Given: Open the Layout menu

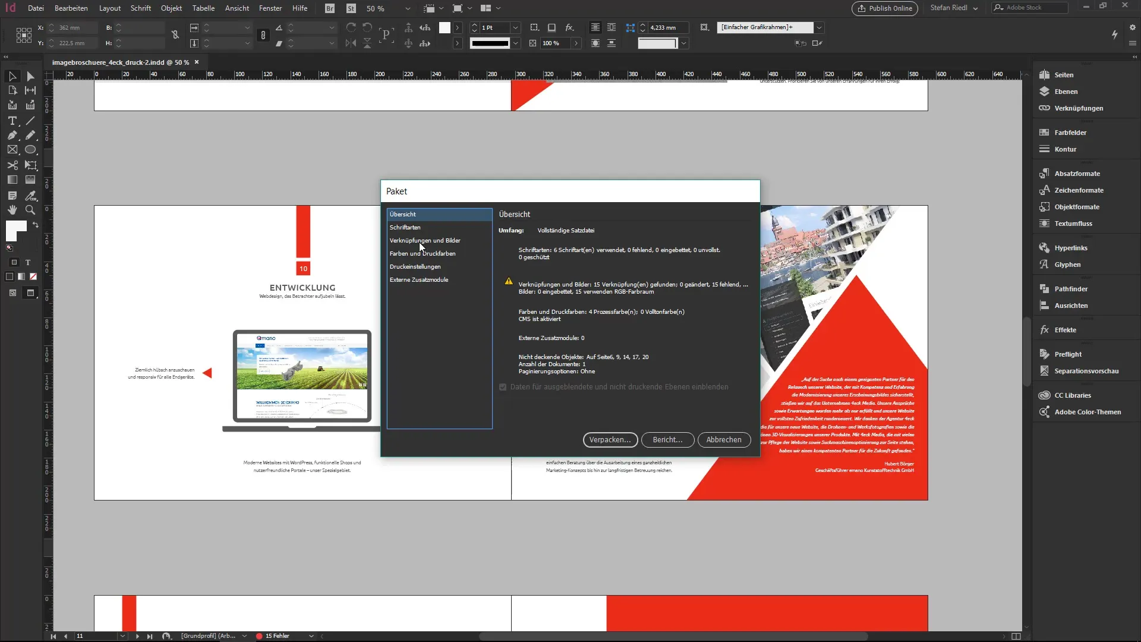Looking at the screenshot, I should [x=110, y=8].
